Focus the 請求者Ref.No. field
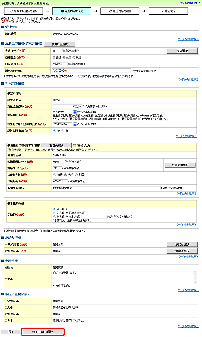Screen dimensions: 202x337 click(91, 71)
